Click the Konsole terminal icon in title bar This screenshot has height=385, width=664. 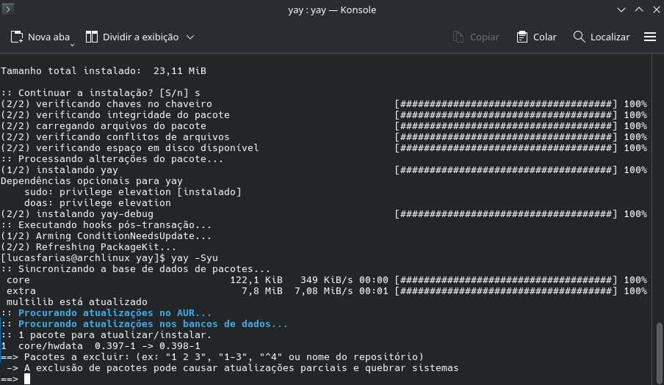click(10, 9)
